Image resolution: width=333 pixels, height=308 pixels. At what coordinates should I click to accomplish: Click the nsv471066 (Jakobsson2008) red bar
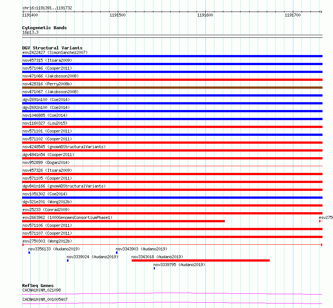(172, 80)
